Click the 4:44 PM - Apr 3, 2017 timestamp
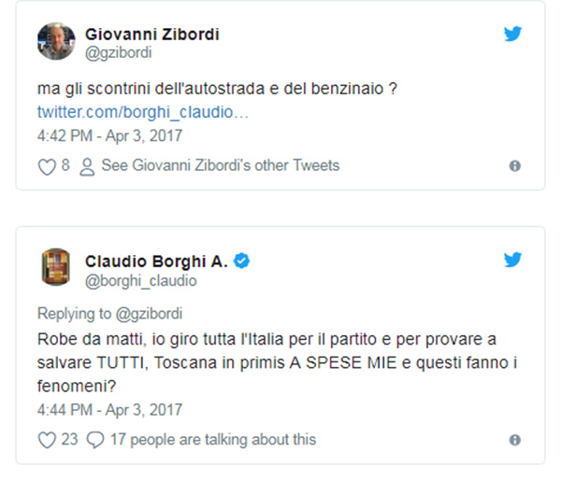The width and height of the screenshot is (561, 480). (x=109, y=409)
